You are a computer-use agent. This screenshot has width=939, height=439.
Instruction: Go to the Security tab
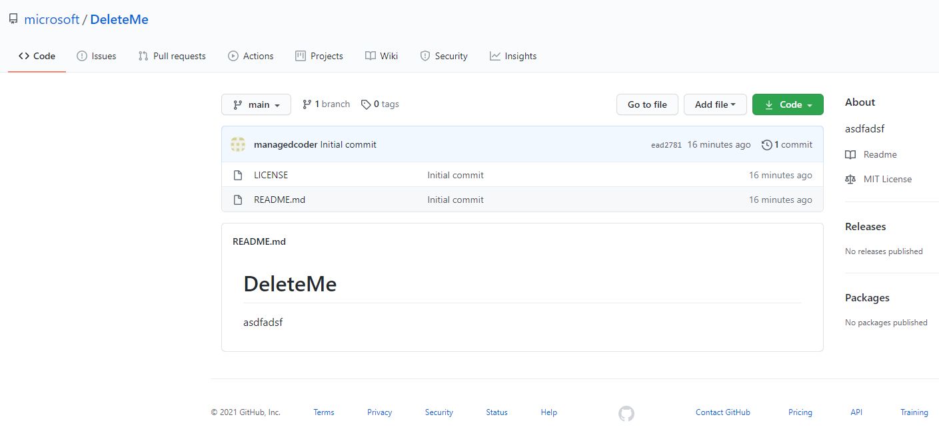[x=444, y=56]
